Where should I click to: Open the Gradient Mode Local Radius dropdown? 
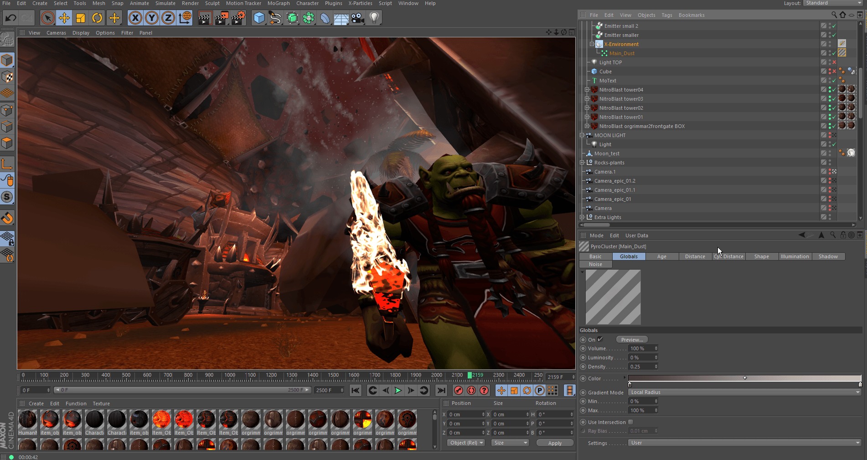tap(745, 392)
